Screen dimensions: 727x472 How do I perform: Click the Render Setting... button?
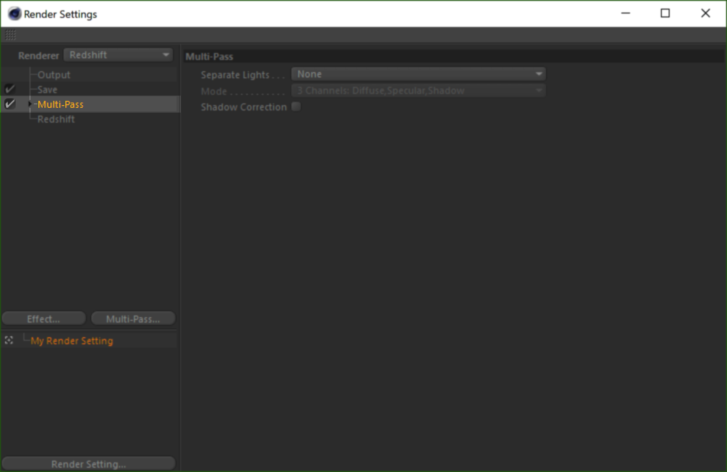tap(89, 464)
